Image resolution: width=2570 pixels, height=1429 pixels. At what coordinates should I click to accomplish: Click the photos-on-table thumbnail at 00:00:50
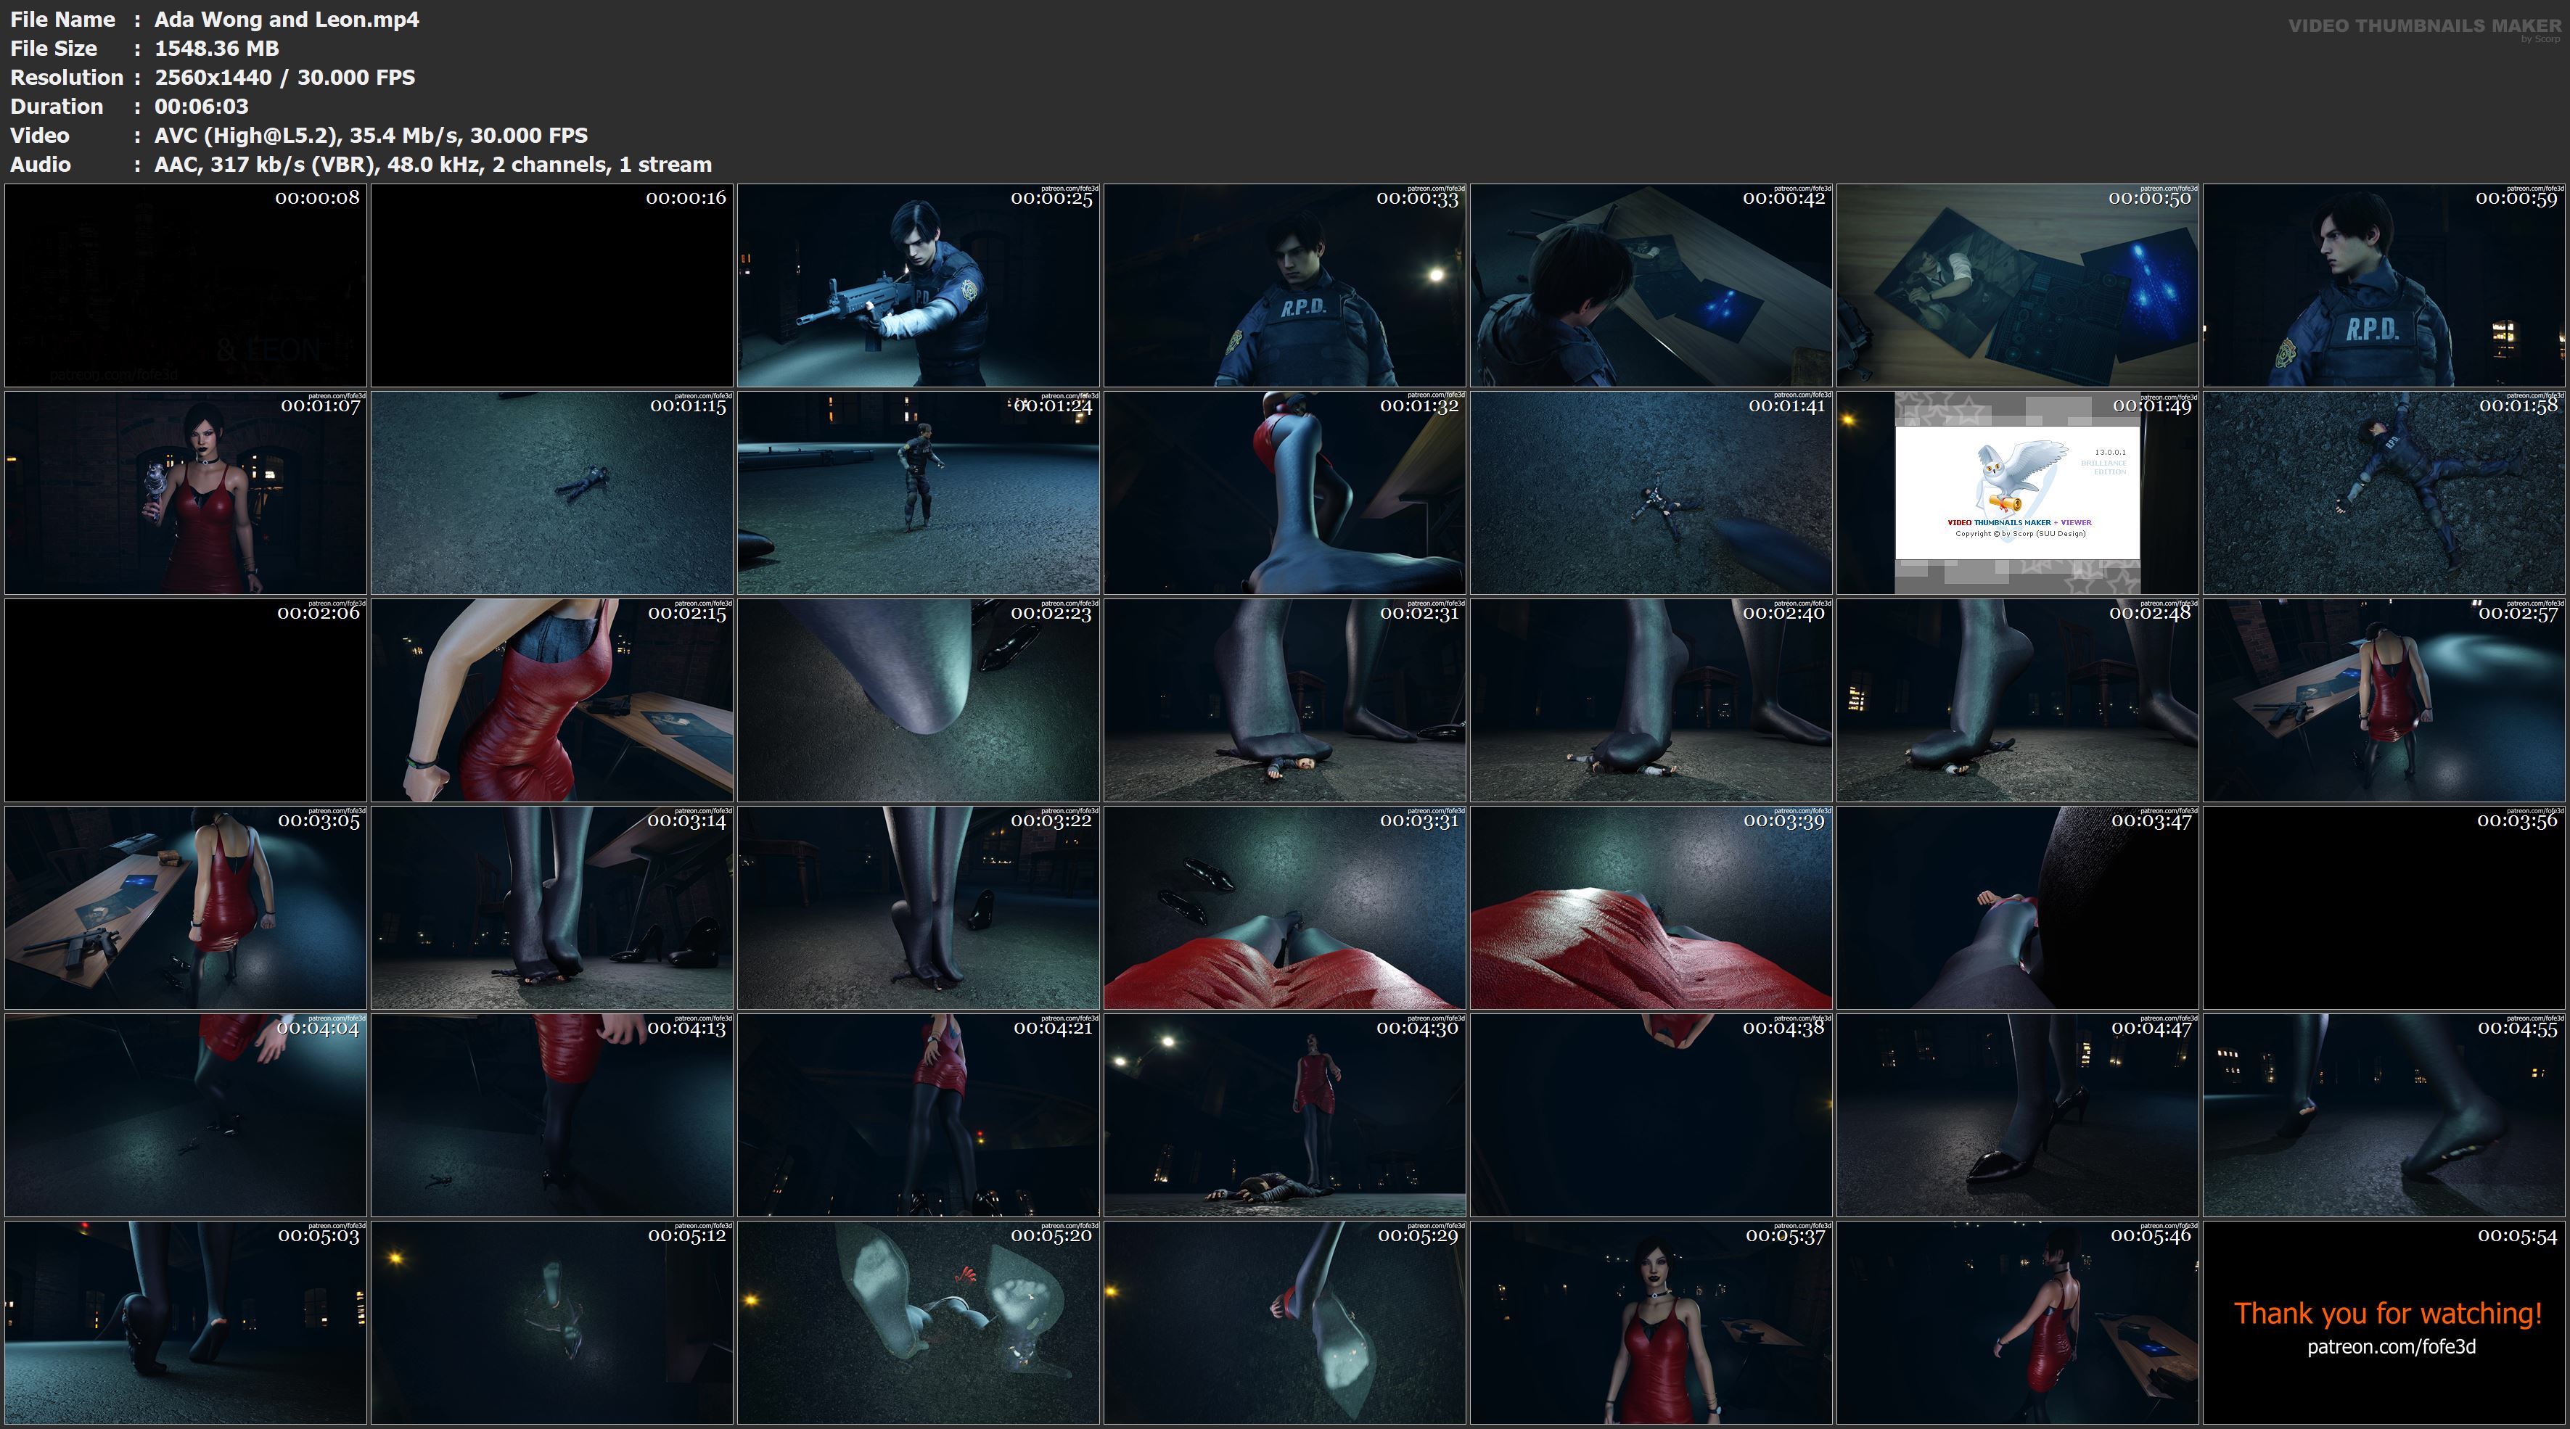point(2017,285)
